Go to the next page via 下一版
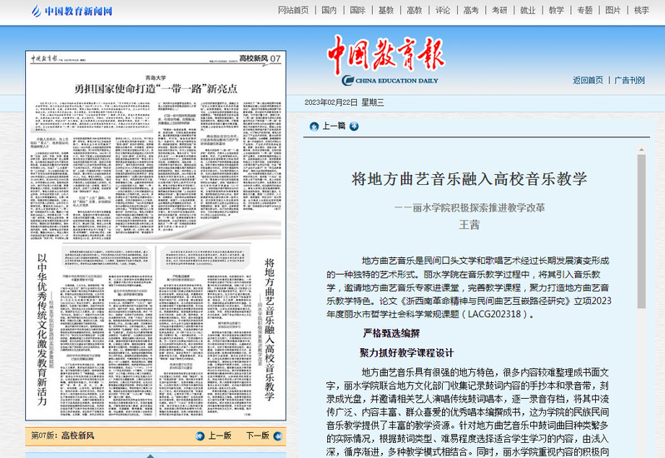This screenshot has height=458, width=665. pos(257,436)
